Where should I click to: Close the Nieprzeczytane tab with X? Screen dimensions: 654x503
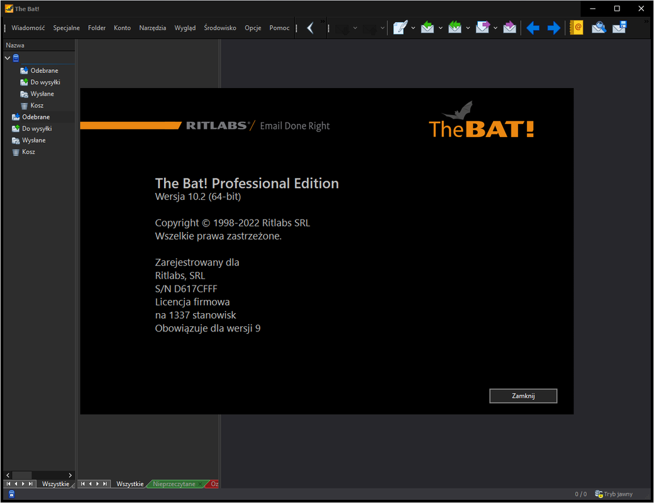(200, 484)
